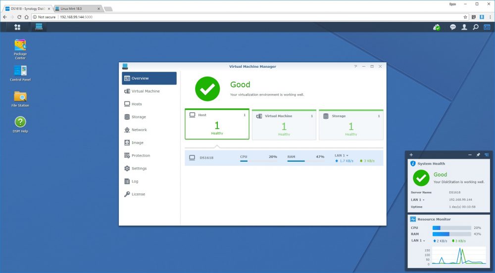The height and width of the screenshot is (273, 495).
Task: Launch File Station from the desktop
Action: pos(20,99)
